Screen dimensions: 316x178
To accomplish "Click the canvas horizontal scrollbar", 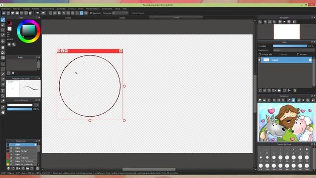I will tap(149, 169).
